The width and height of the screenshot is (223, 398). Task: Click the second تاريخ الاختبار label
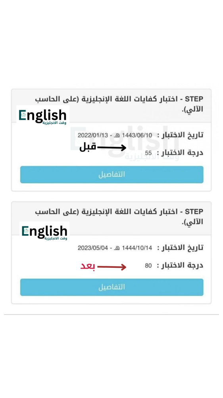[x=180, y=248]
